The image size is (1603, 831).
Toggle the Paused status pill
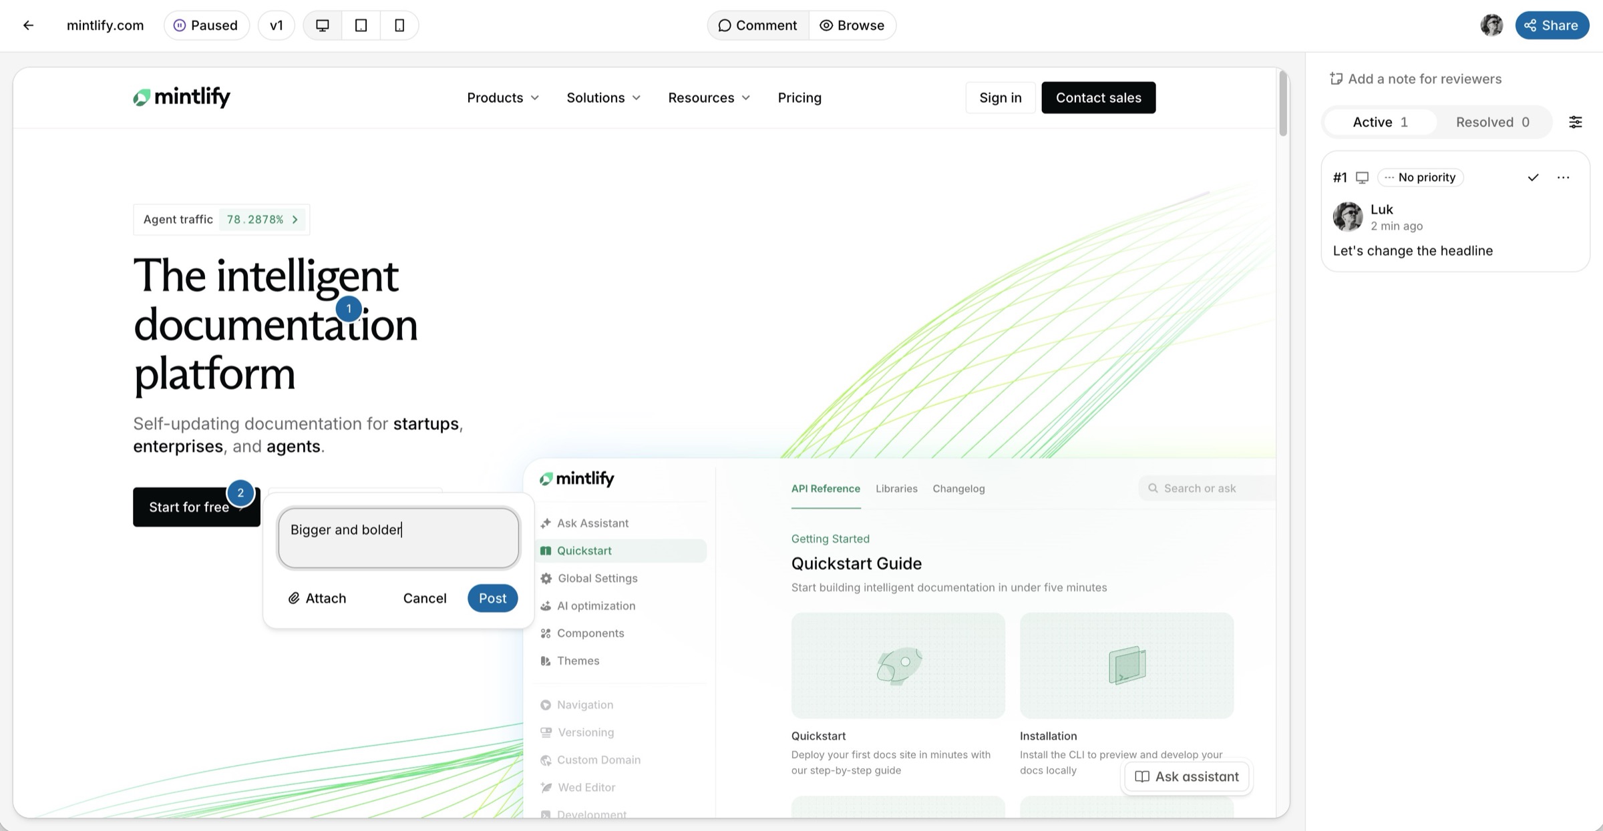pyautogui.click(x=206, y=25)
